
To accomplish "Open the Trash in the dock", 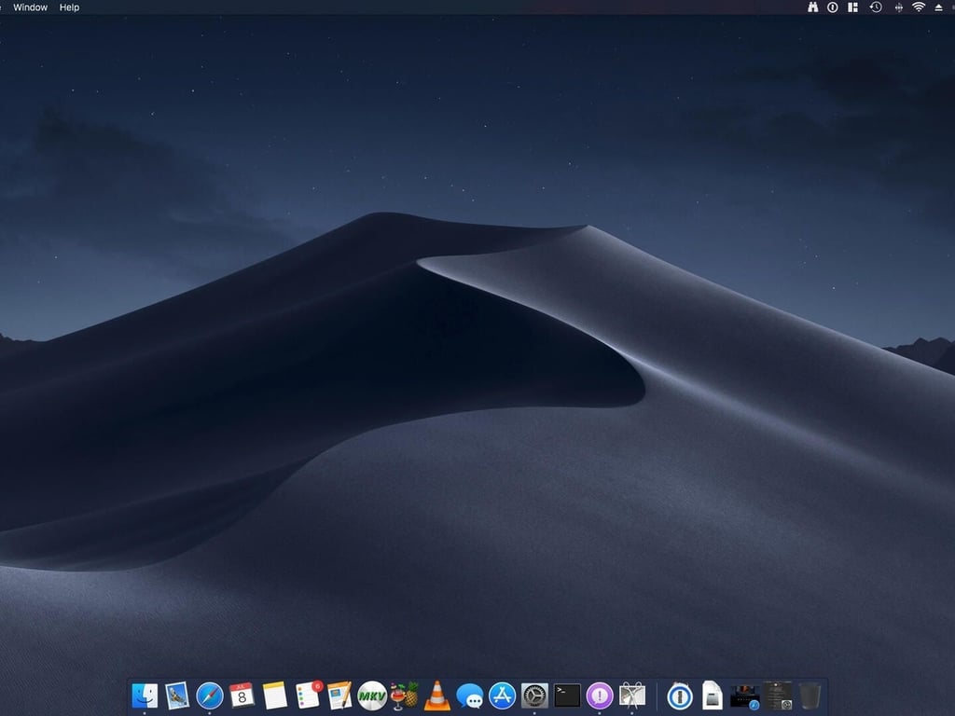I will coord(810,695).
